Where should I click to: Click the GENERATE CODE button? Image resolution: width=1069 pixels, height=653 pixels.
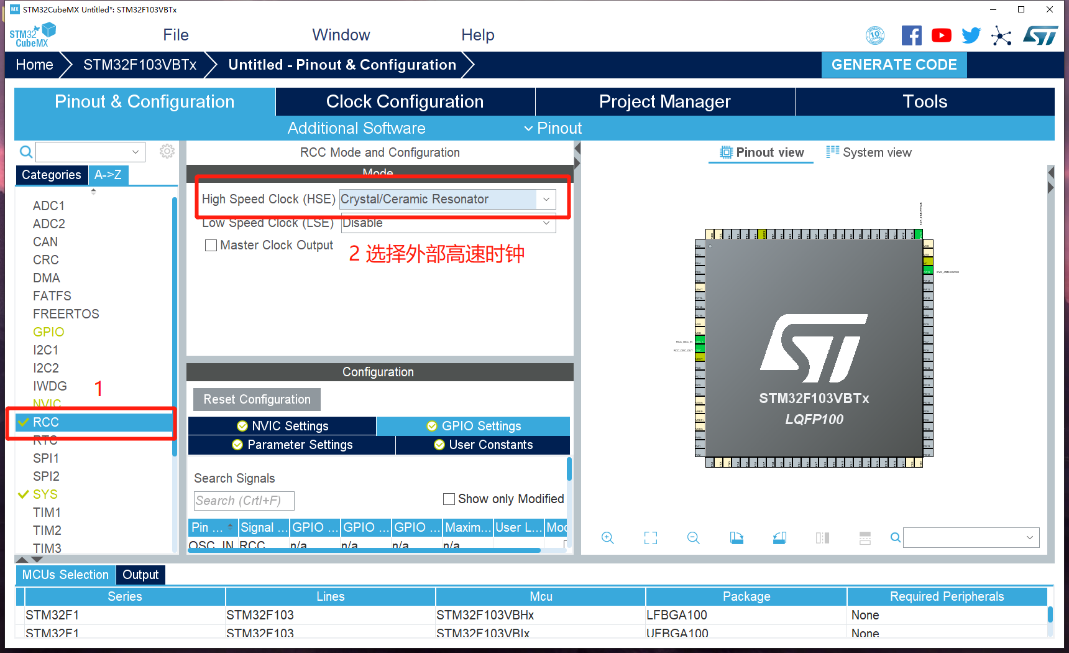point(894,65)
